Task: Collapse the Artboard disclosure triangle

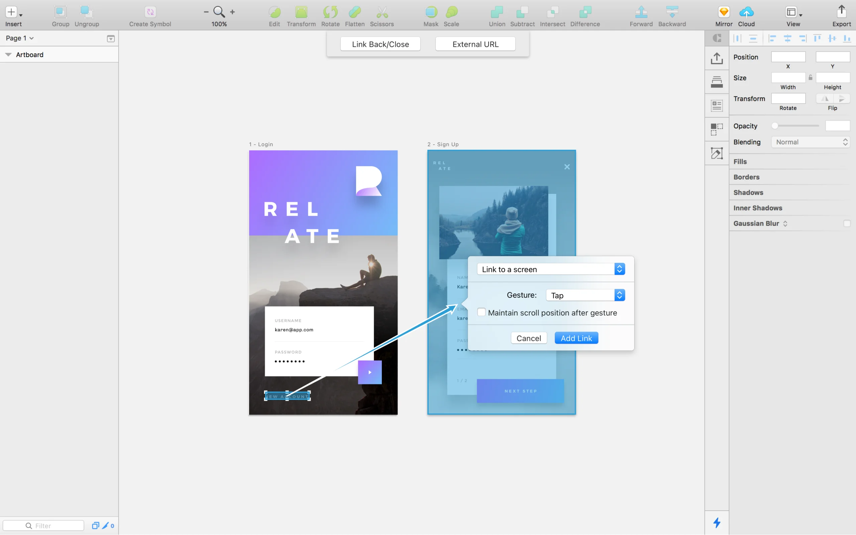Action: click(x=8, y=54)
